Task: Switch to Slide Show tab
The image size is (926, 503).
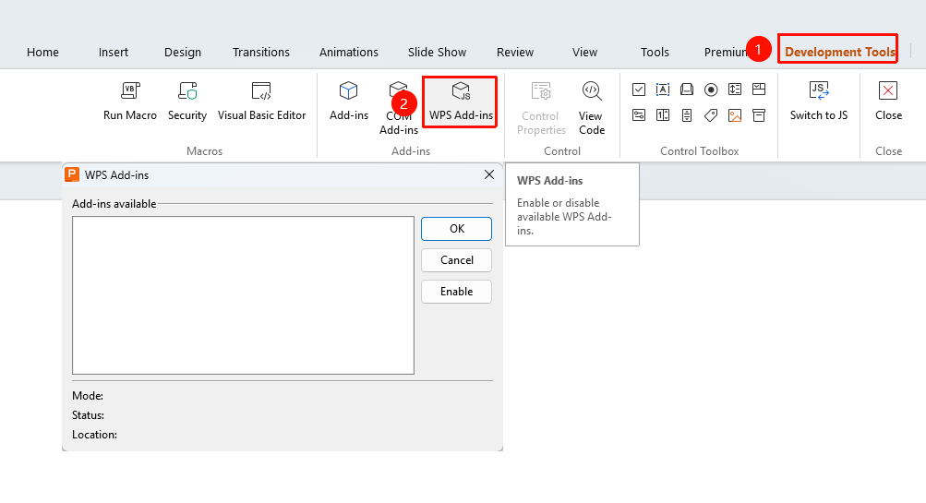Action: 437,52
